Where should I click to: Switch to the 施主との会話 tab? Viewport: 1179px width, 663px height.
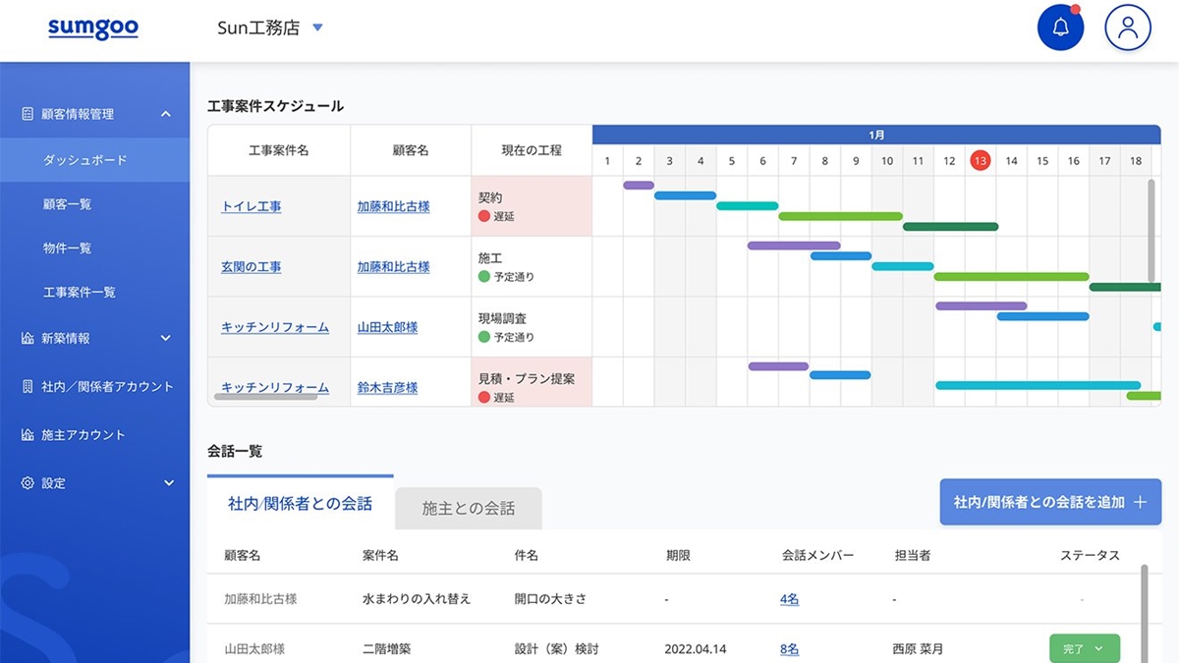click(x=468, y=509)
